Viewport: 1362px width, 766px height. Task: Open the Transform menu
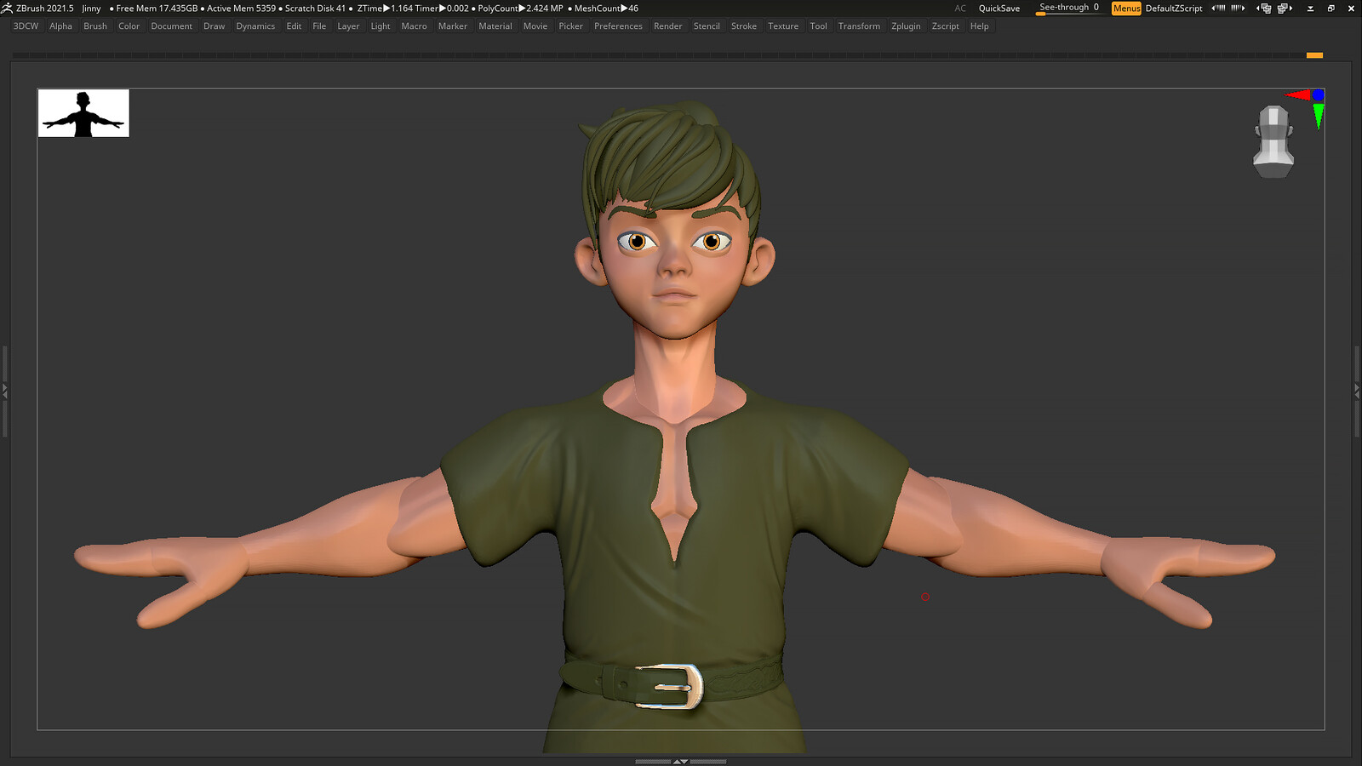(859, 26)
